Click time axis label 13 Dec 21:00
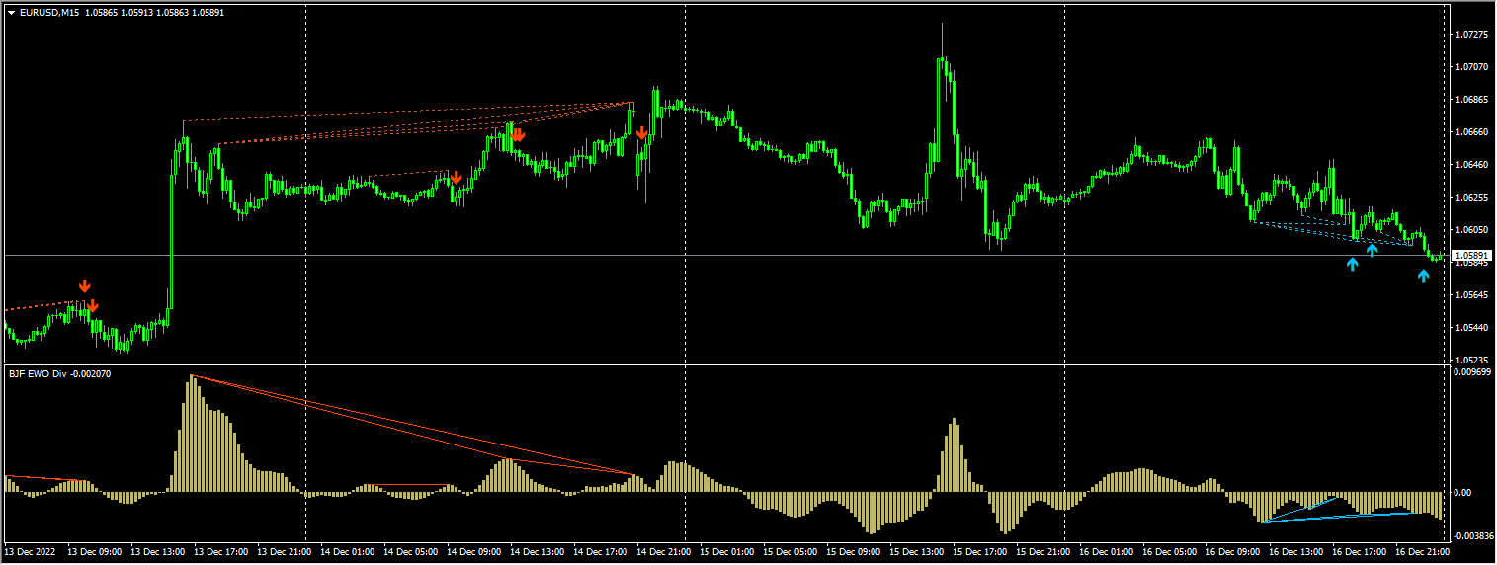Image resolution: width=1497 pixels, height=565 pixels. pos(285,551)
